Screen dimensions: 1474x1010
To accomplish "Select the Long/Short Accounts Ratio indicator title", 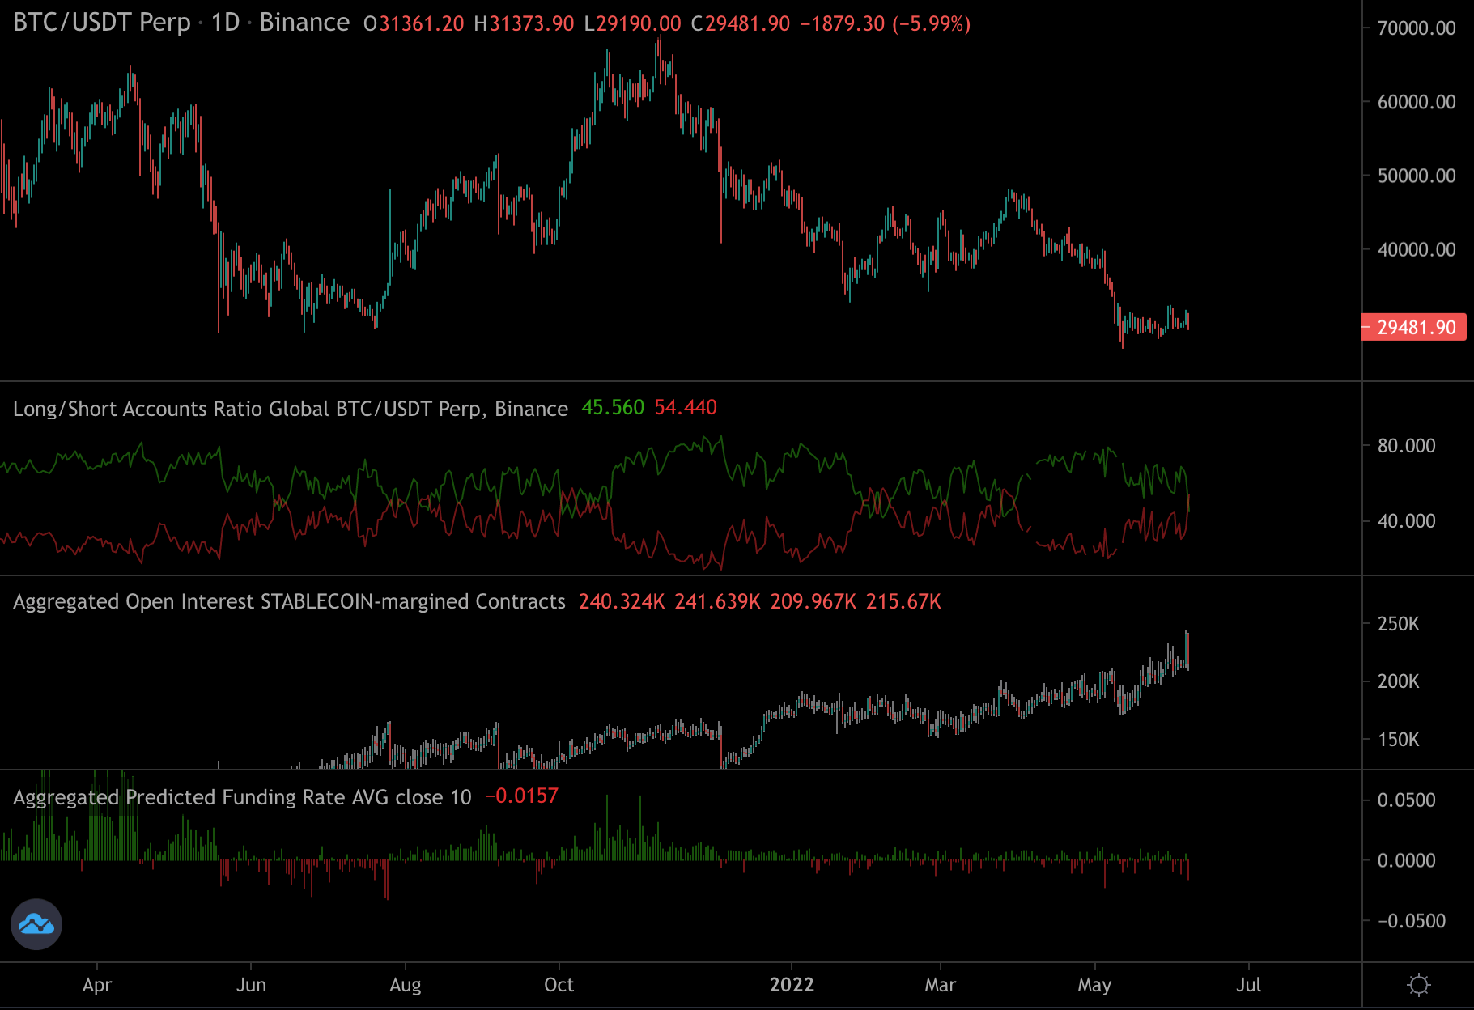I will (290, 409).
